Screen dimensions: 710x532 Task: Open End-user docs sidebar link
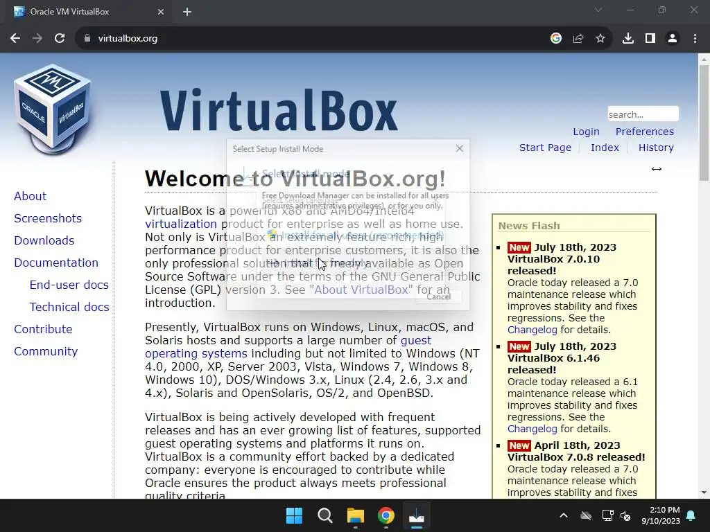pos(69,285)
